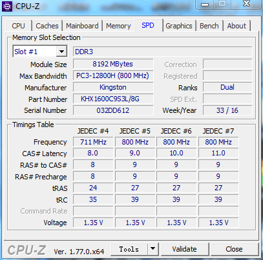The width and height of the screenshot is (263, 260).
Task: Click the Validate button
Action: click(x=185, y=249)
